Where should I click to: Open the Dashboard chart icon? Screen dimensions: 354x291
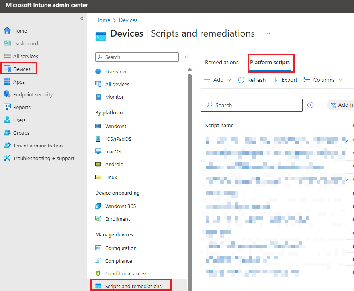pyautogui.click(x=7, y=43)
